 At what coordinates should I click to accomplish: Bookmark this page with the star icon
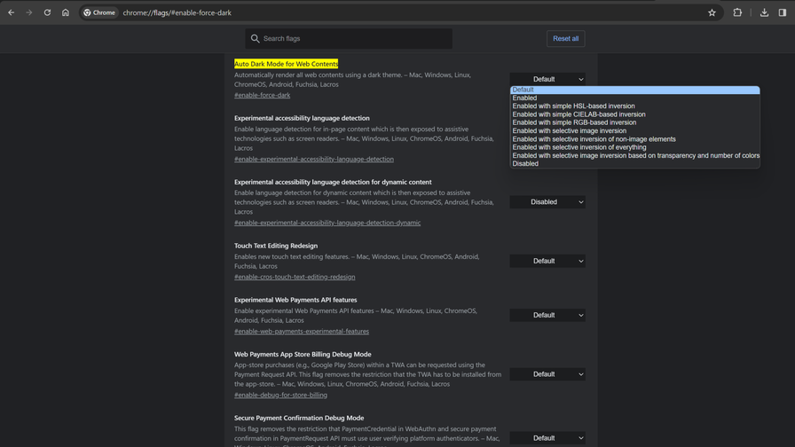[x=712, y=12]
